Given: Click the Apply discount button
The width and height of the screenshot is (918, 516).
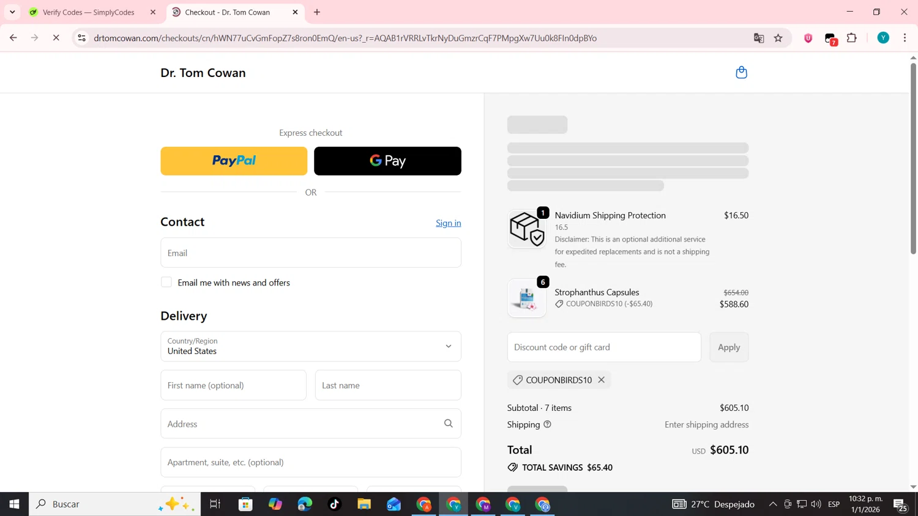Looking at the screenshot, I should point(729,347).
